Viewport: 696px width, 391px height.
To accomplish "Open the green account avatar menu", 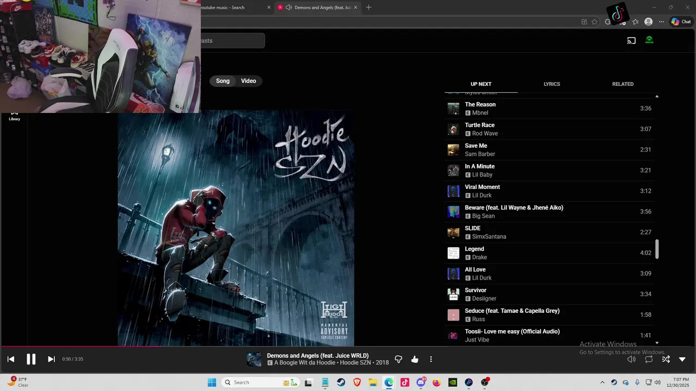I will click(649, 40).
